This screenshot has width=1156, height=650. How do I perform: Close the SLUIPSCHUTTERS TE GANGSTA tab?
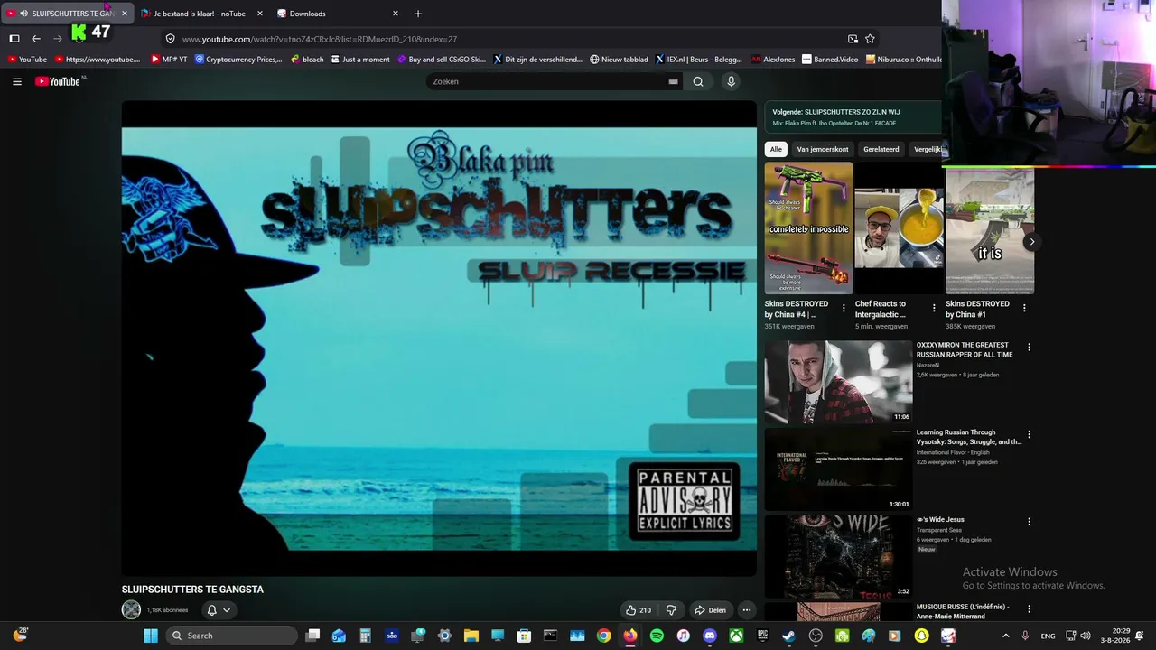tap(125, 14)
